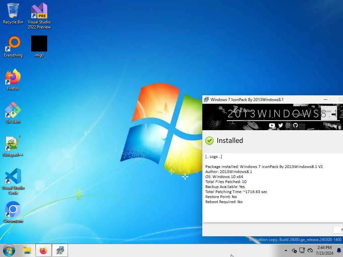The width and height of the screenshot is (343, 257).
Task: Select the Everything search shortcut
Action: (13, 47)
